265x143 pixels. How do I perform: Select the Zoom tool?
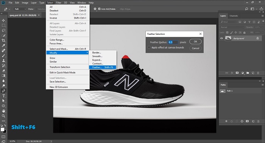point(3,116)
